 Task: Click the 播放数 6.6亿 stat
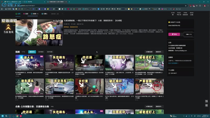point(192,14)
